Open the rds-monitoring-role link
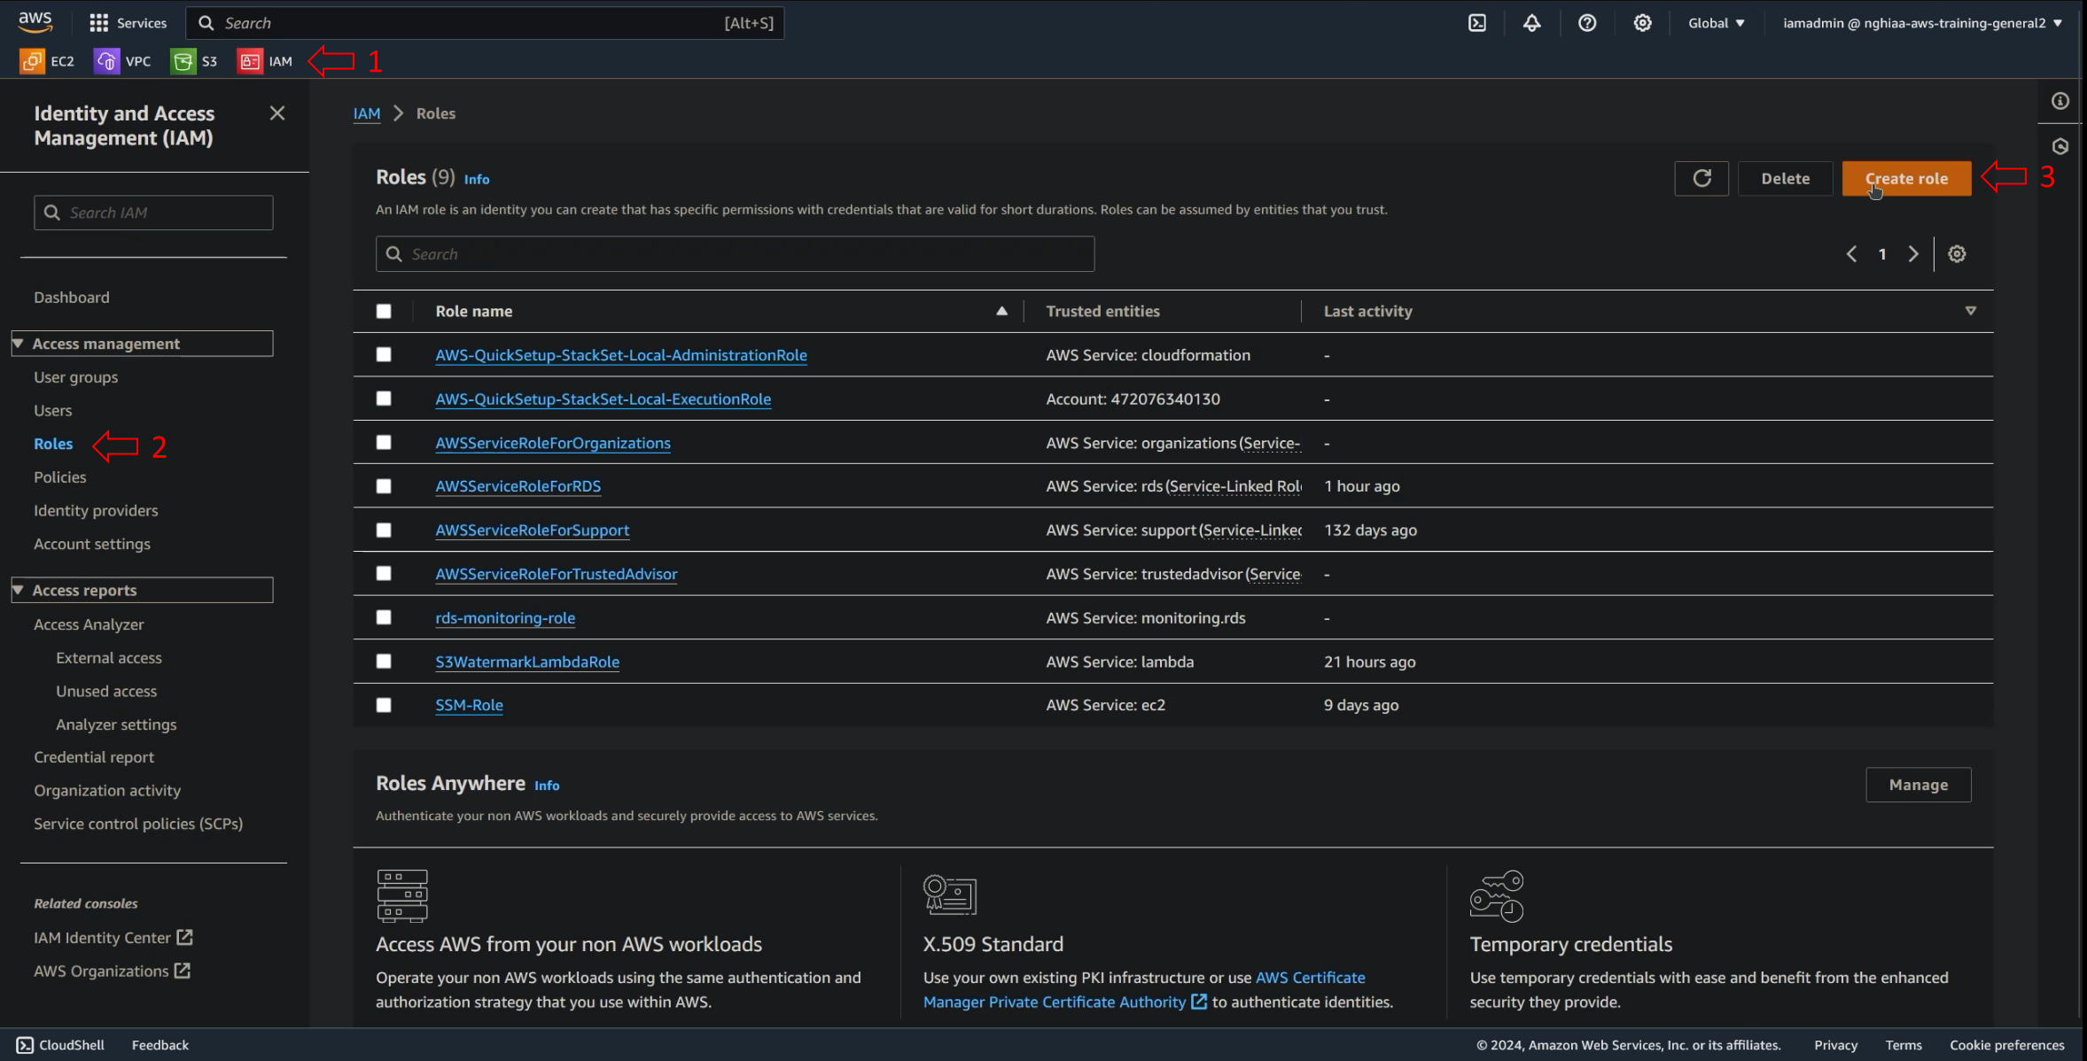The height and width of the screenshot is (1061, 2087). point(505,618)
